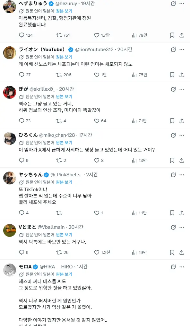
Task: View analytics for Vballmain post 19만
Action: 134,252
